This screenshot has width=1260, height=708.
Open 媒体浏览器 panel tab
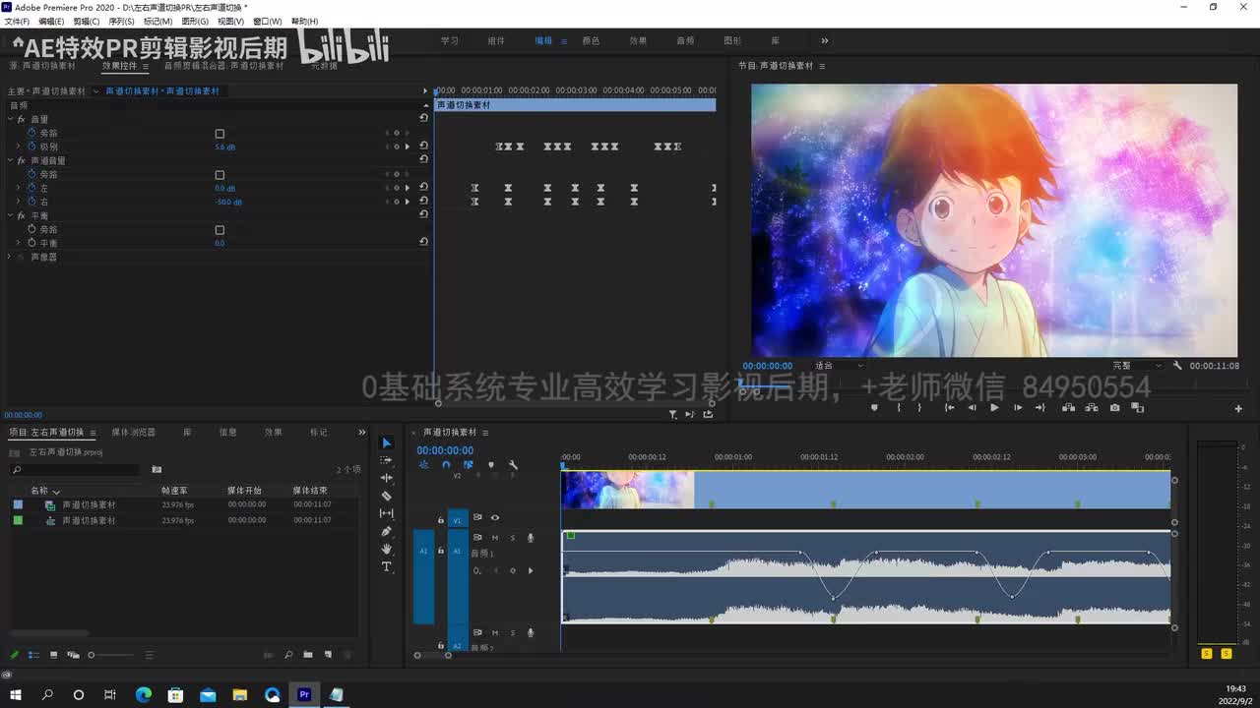pyautogui.click(x=133, y=433)
